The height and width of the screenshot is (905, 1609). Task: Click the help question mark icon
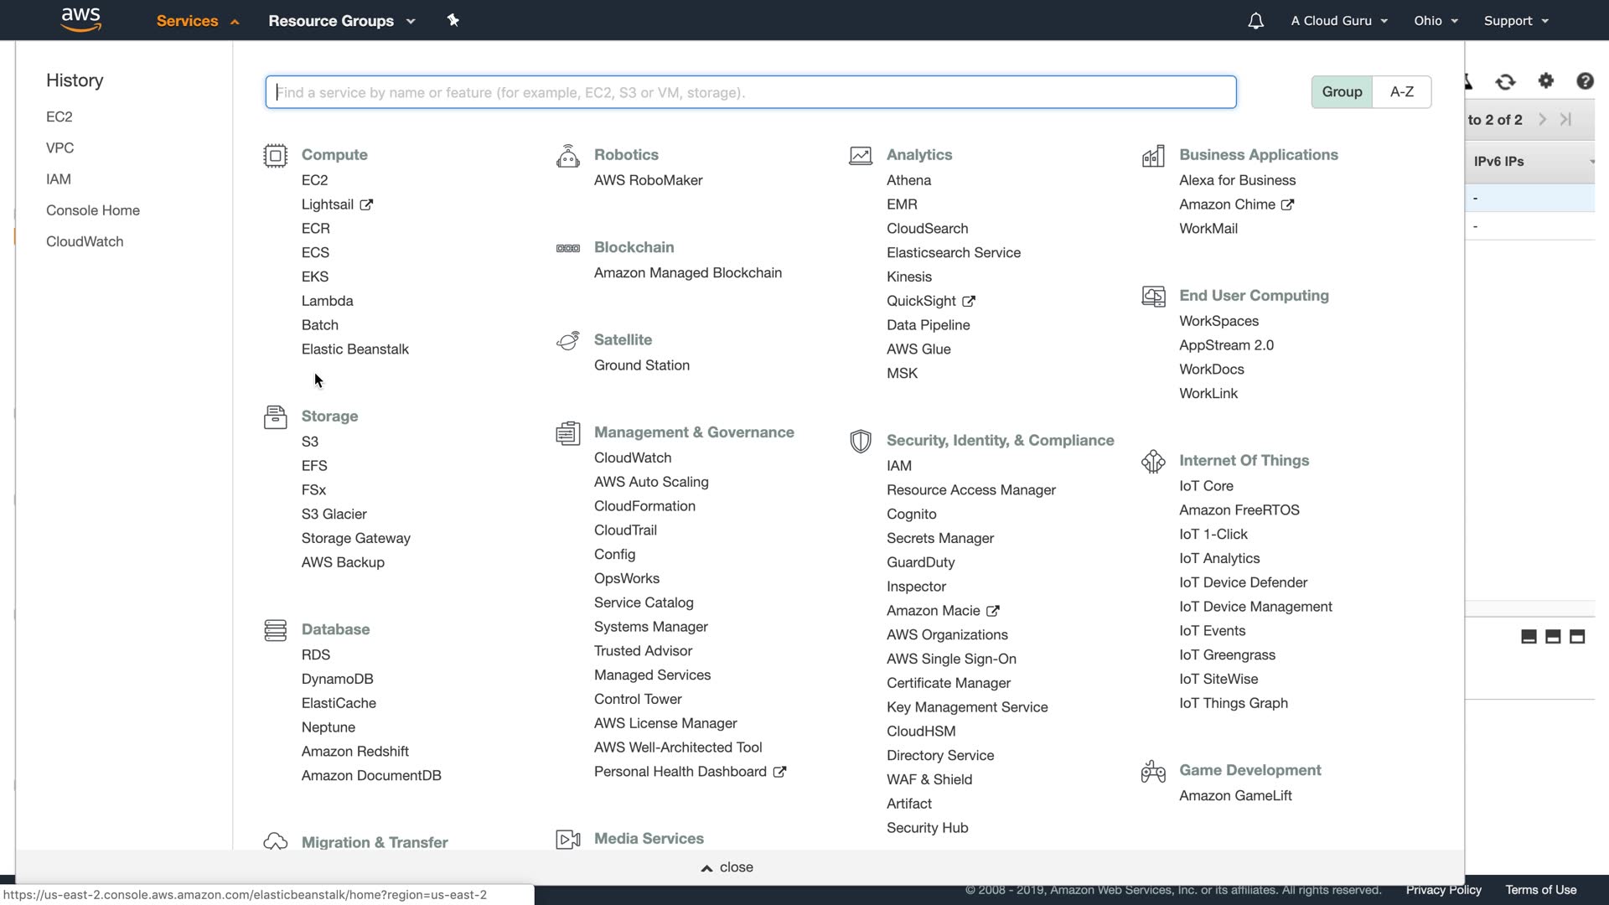pos(1585,81)
